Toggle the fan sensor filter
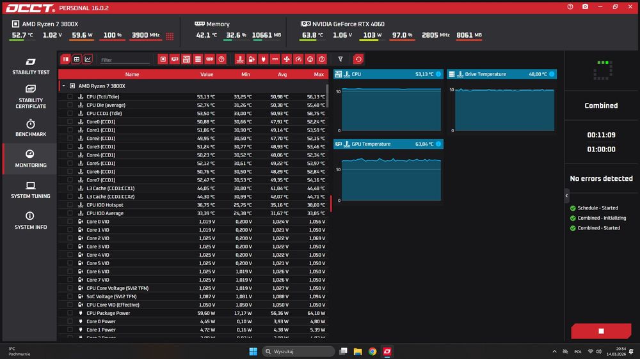The width and height of the screenshot is (640, 359). point(287,59)
